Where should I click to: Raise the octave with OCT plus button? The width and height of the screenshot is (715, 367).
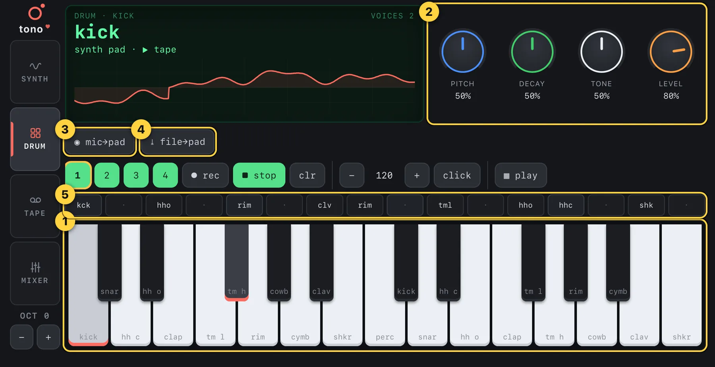coord(48,337)
